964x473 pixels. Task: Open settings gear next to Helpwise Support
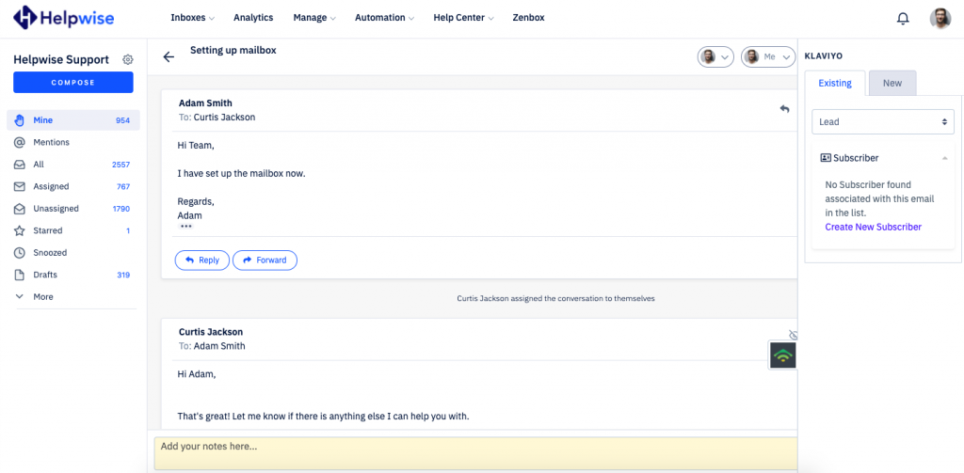click(x=128, y=59)
